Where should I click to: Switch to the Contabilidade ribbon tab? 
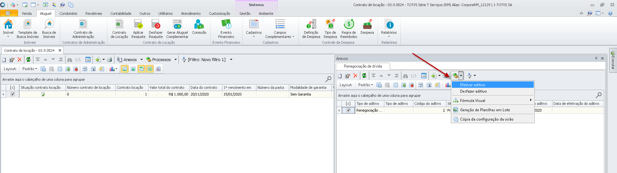click(x=121, y=14)
